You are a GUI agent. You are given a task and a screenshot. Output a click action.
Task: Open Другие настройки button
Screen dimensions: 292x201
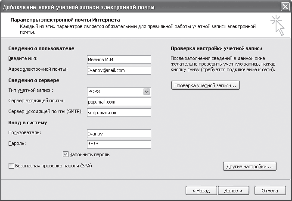click(249, 166)
